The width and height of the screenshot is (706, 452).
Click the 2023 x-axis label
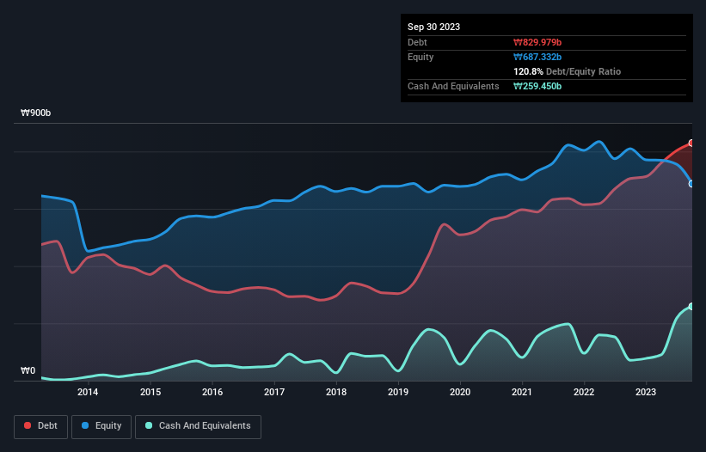point(646,392)
